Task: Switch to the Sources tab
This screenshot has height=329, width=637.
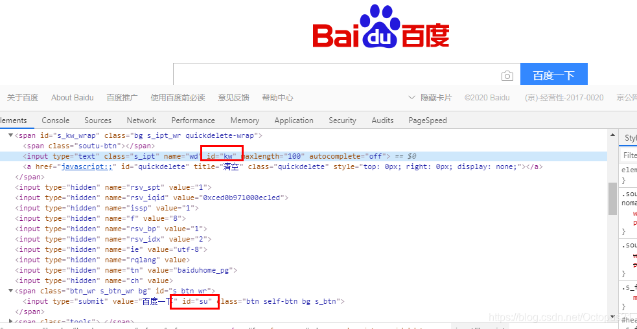Action: pos(98,120)
